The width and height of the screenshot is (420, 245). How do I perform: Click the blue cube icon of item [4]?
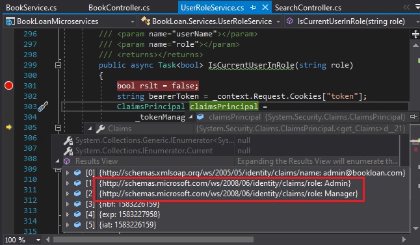point(77,214)
